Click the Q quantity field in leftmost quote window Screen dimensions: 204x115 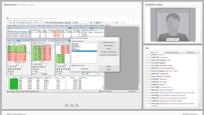tap(20, 65)
